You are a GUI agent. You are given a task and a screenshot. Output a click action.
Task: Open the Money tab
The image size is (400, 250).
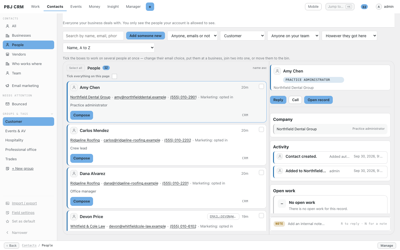point(94,7)
